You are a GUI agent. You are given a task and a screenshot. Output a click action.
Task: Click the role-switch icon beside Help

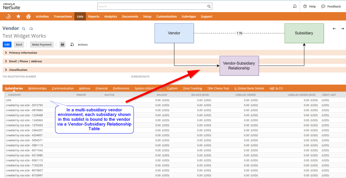click(x=295, y=6)
